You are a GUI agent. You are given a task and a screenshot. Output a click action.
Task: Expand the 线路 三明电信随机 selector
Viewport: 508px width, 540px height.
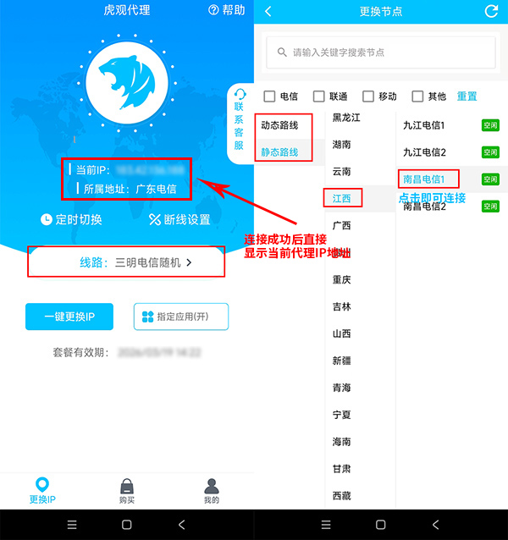coord(126,262)
